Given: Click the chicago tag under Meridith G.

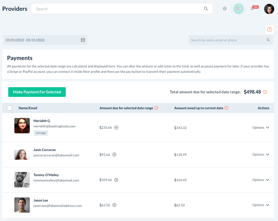Looking at the screenshot, I should pyautogui.click(x=41, y=133).
